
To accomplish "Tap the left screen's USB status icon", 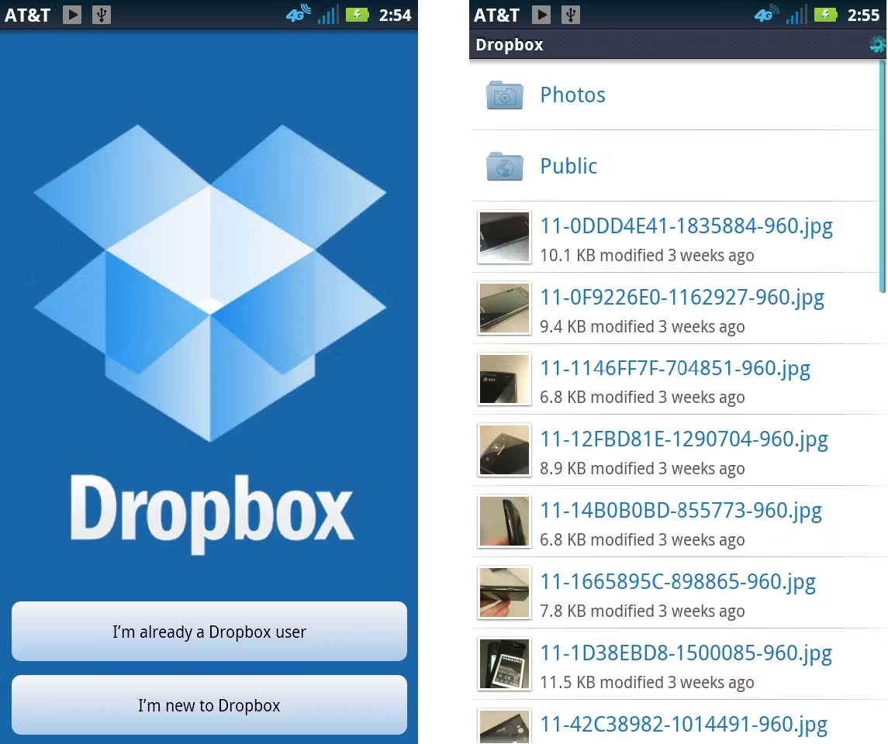I will [101, 15].
